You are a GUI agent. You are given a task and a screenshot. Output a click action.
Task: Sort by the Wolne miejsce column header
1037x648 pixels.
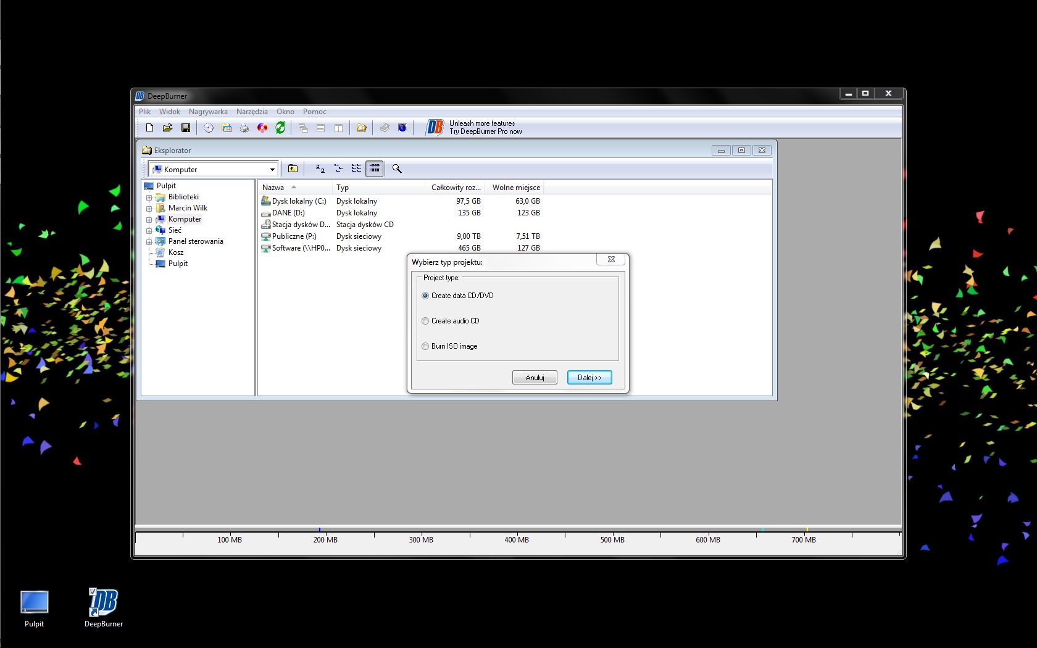click(514, 187)
